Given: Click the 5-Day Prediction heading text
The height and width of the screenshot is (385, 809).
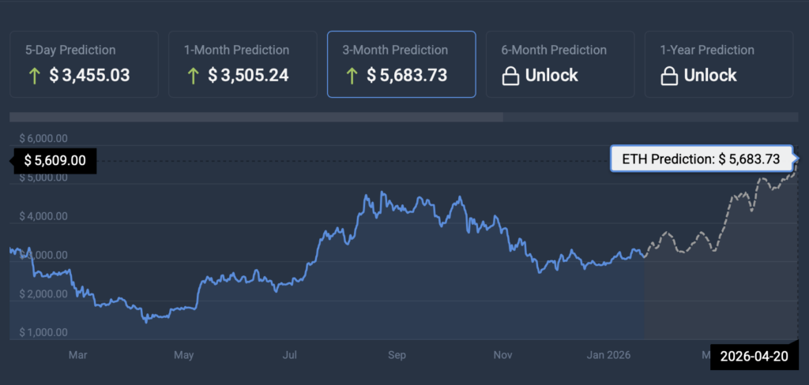Looking at the screenshot, I should click(x=70, y=50).
